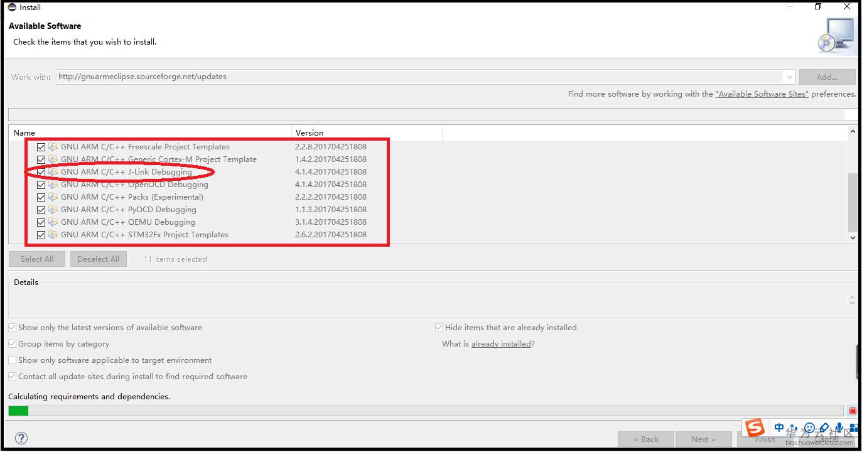Click the '11 items selected' status text

pos(175,259)
